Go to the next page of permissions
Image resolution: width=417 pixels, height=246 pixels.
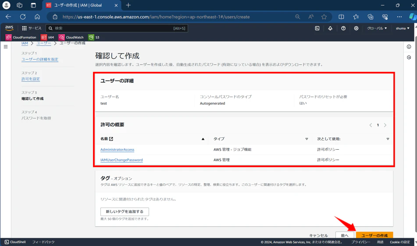point(385,125)
